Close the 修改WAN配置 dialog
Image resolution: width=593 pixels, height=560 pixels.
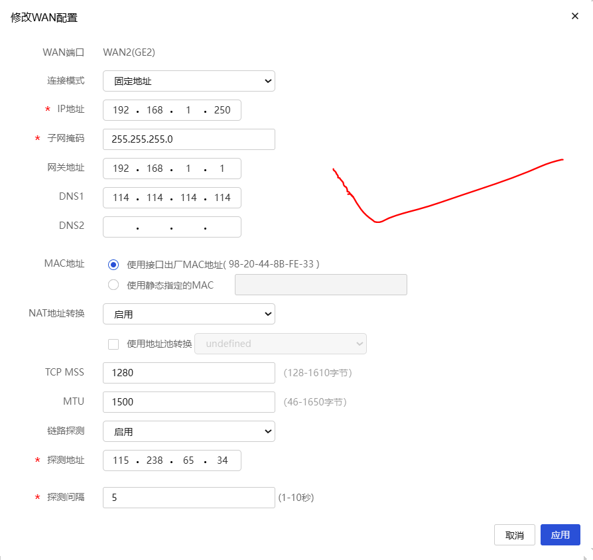[x=574, y=17]
